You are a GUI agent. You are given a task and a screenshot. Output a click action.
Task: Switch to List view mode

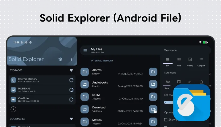[168, 62]
